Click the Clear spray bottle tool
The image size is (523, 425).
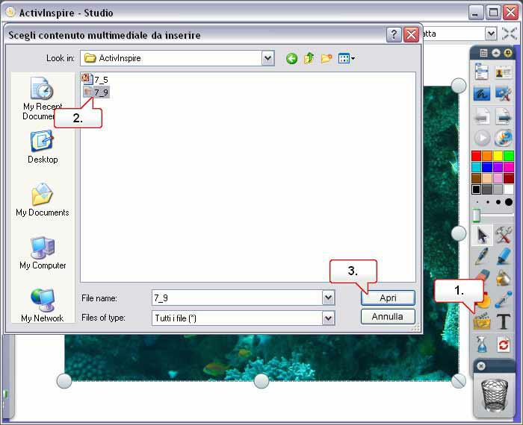click(x=482, y=344)
